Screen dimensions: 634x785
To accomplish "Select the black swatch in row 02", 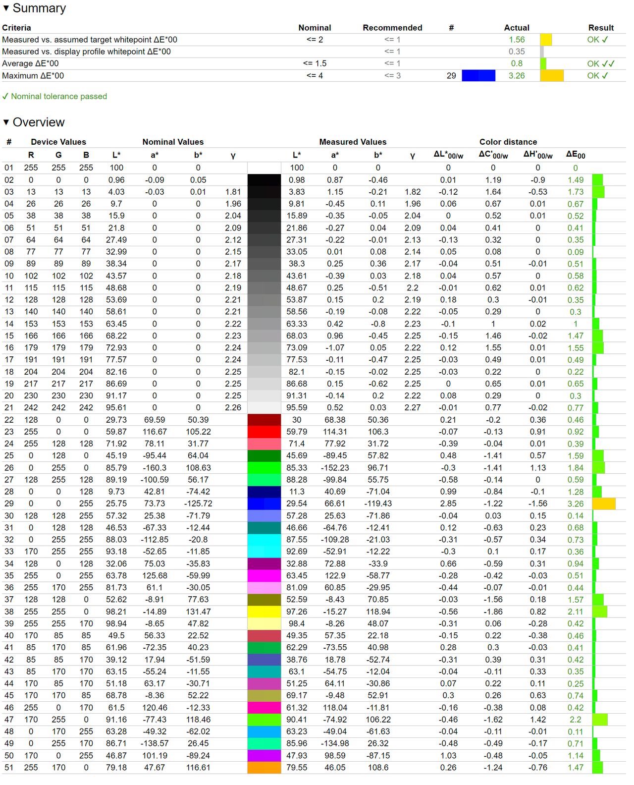I will (264, 180).
